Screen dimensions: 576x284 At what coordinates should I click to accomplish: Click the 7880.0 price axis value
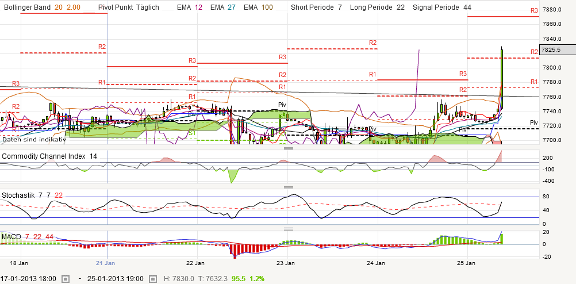tap(551, 10)
